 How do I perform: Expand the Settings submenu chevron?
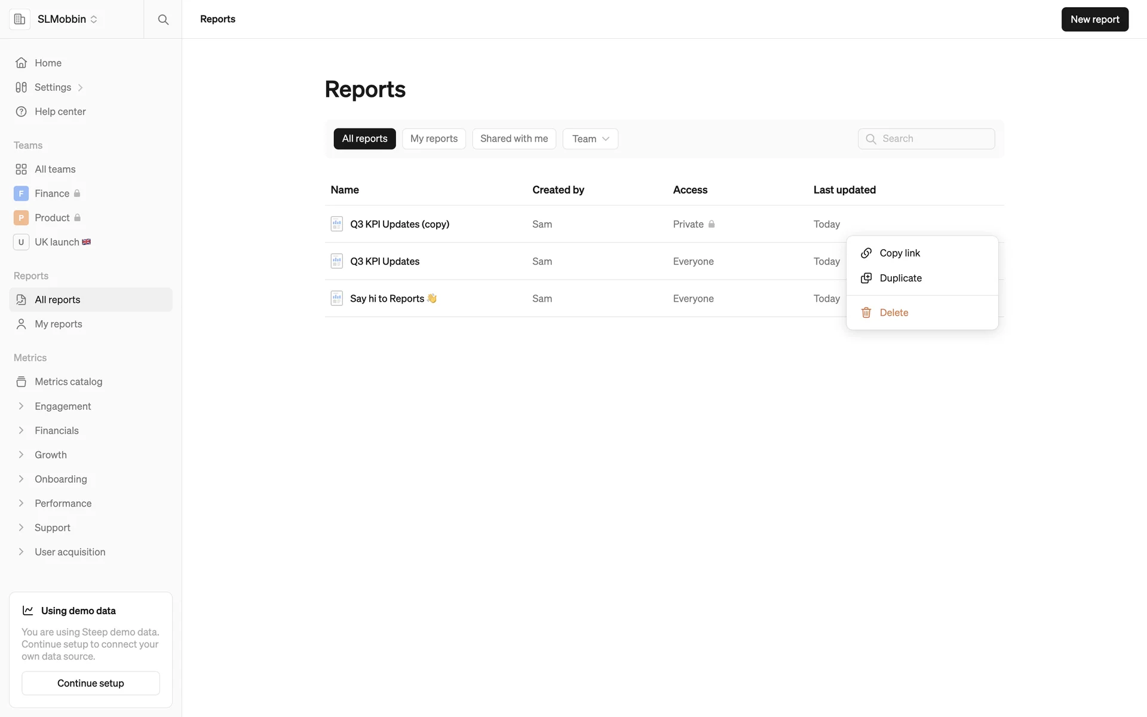point(81,88)
